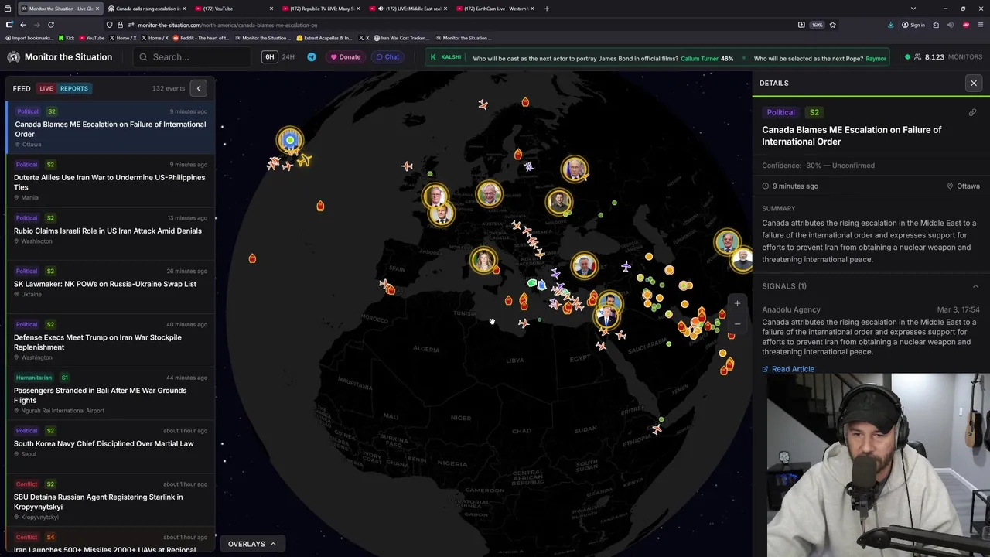The height and width of the screenshot is (557, 990).
Task: Click the airplane marker north of Libya
Action: click(524, 323)
